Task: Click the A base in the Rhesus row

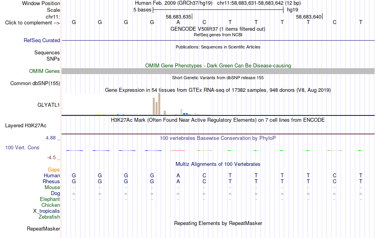Action: point(178,181)
